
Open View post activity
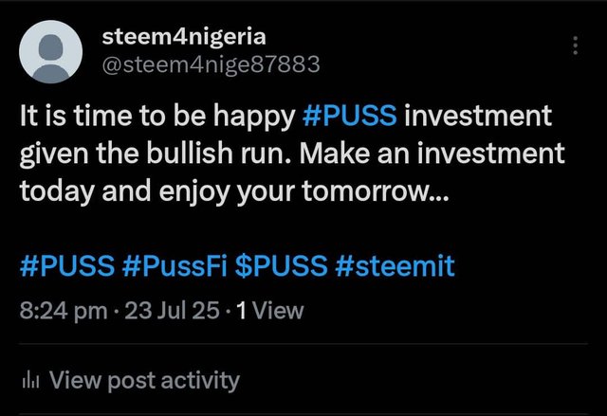[x=131, y=380]
